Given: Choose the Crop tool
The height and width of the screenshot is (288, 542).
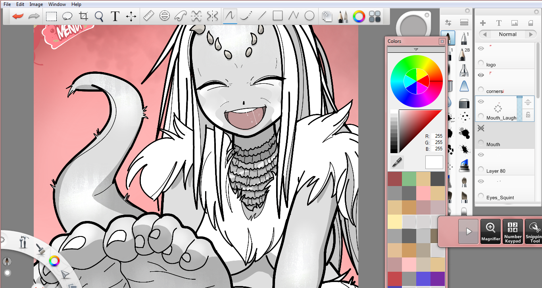Looking at the screenshot, I should [x=83, y=16].
